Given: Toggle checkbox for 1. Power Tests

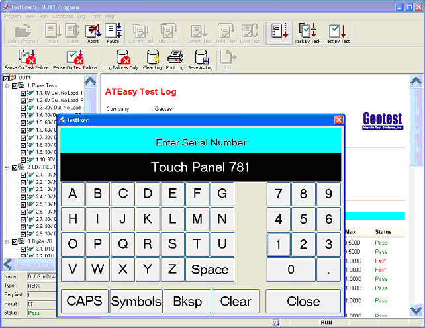Looking at the screenshot, I should [x=15, y=85].
